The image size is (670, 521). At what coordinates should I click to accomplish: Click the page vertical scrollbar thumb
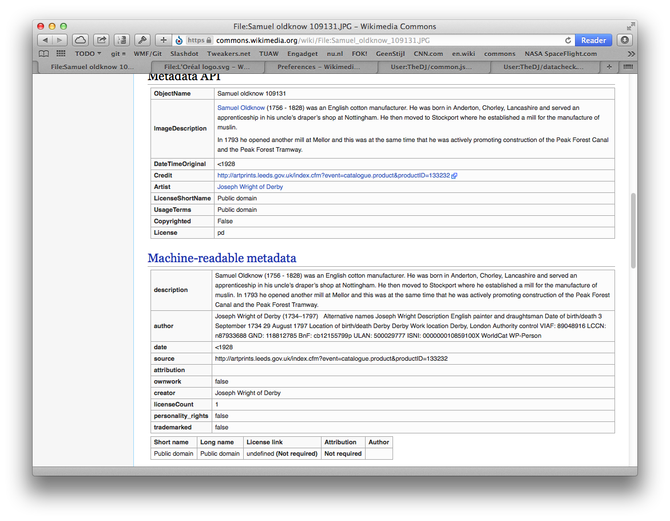click(633, 231)
